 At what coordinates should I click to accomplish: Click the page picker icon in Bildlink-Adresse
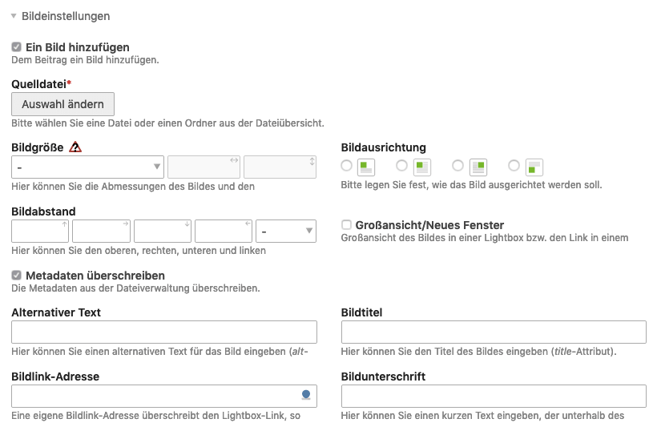[x=306, y=395]
